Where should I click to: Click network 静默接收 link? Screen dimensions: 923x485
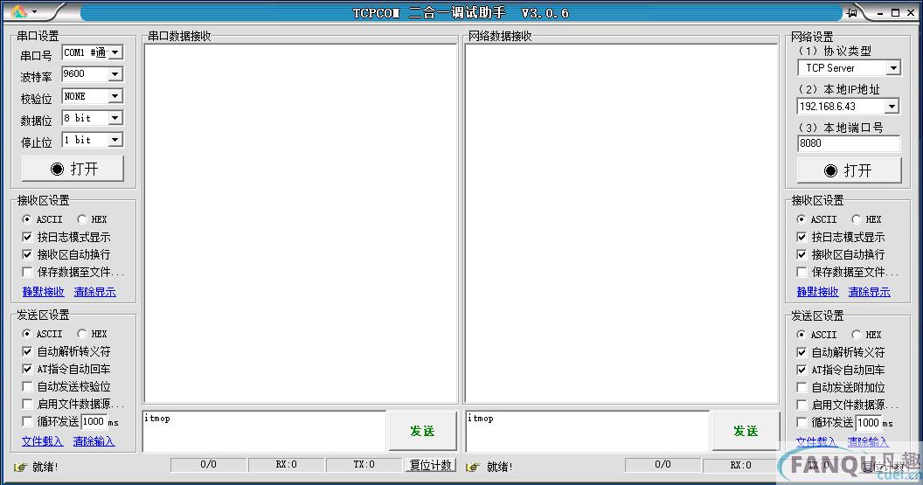click(x=817, y=292)
